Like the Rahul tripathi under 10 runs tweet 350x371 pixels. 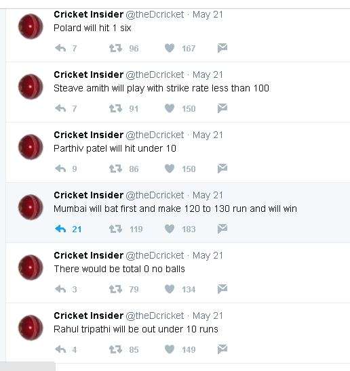170,349
